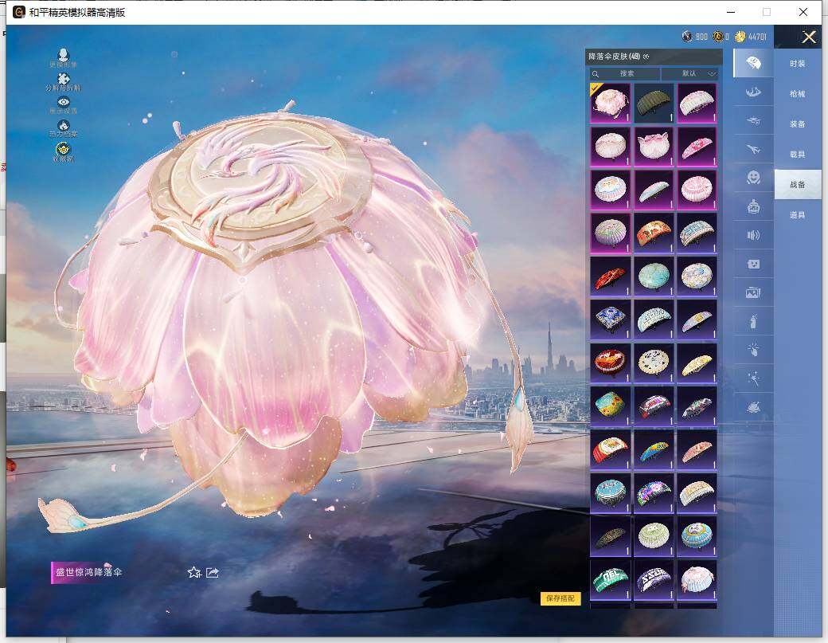Screen dimensions: 828x643
Task: Select the light green round parachute
Action: [653, 536]
